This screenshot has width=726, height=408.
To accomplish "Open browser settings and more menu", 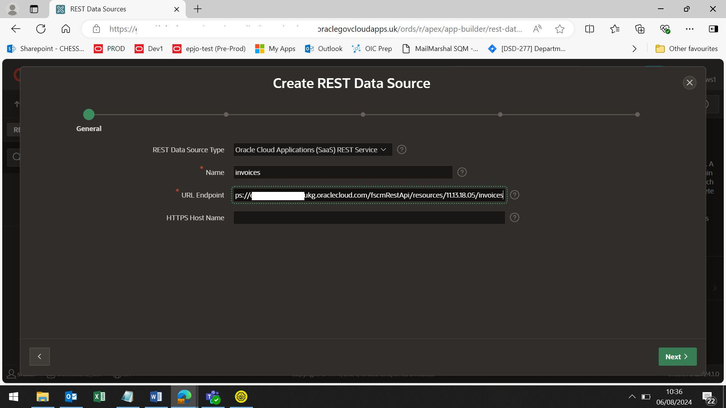I will [x=690, y=29].
